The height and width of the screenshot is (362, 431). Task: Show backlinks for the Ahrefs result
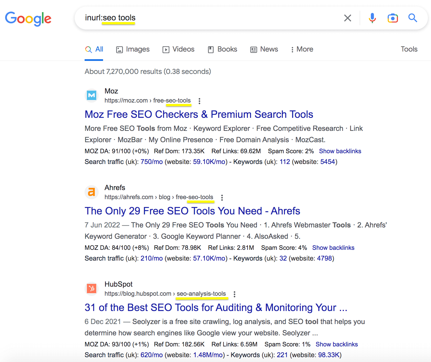pyautogui.click(x=333, y=248)
